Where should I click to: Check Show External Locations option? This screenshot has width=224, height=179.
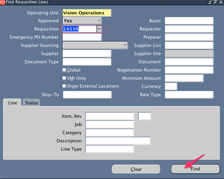(64, 86)
